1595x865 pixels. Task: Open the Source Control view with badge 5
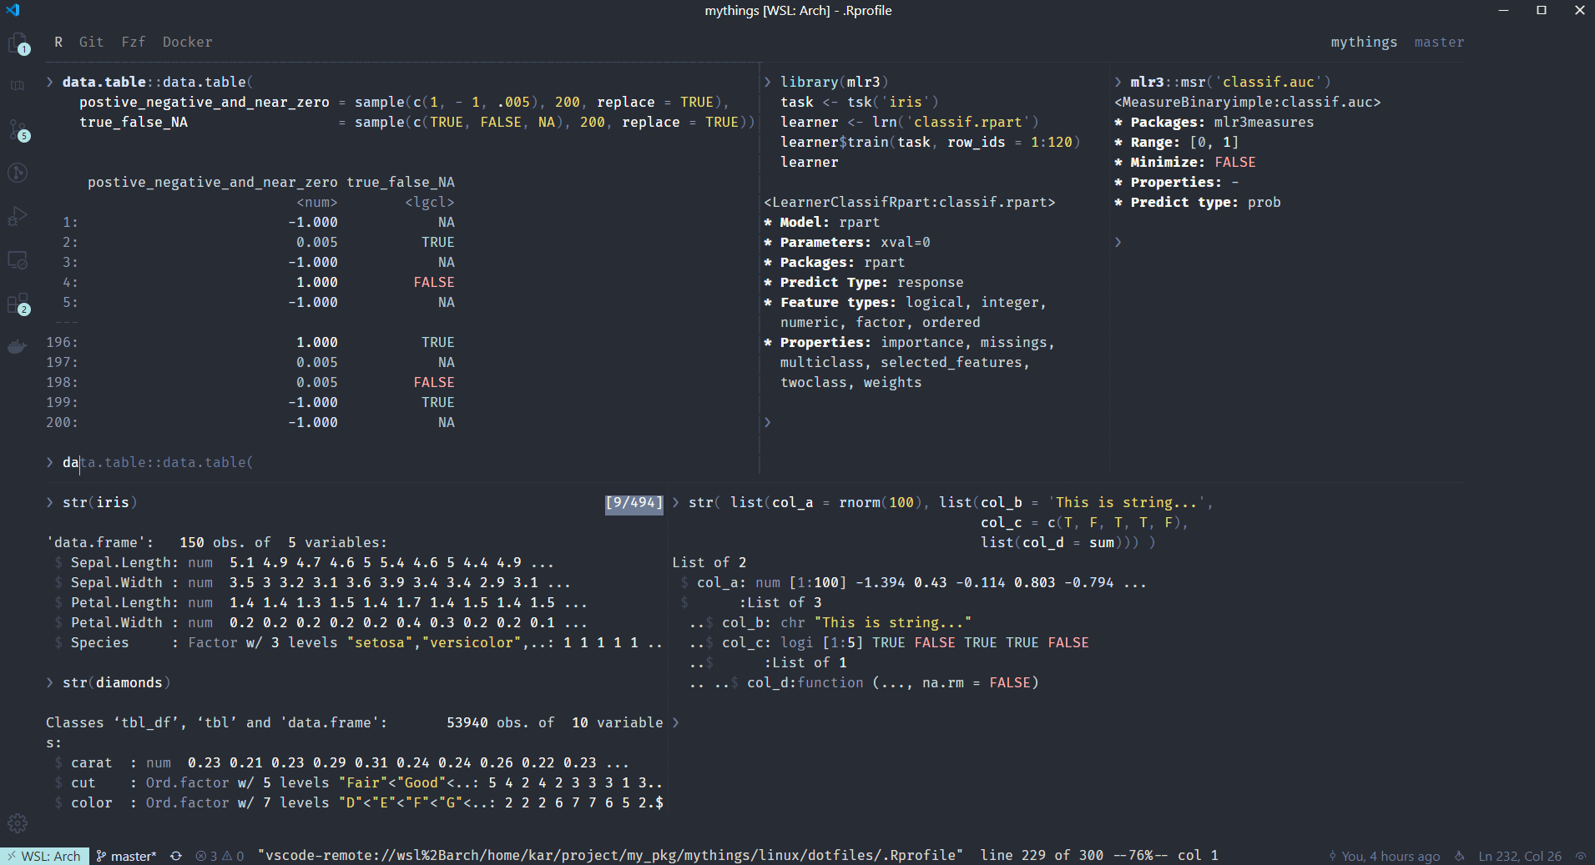[18, 129]
